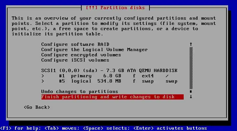Click the '>' marker before #1 primary
This screenshot has height=131, width=237.
tap(43, 76)
